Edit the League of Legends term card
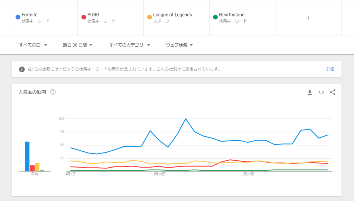This screenshot has height=201, width=354. click(176, 18)
